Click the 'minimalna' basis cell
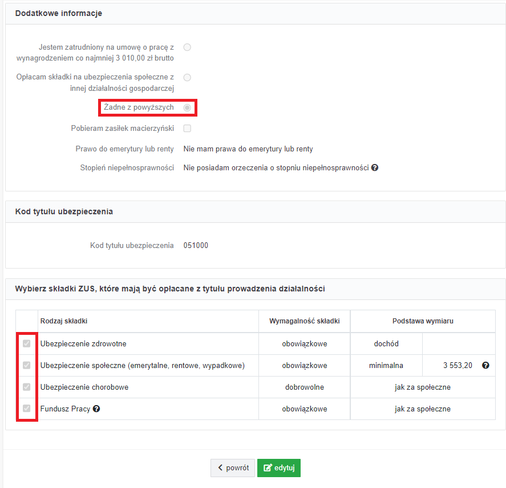Viewport: 506px width, 488px height. tap(386, 365)
